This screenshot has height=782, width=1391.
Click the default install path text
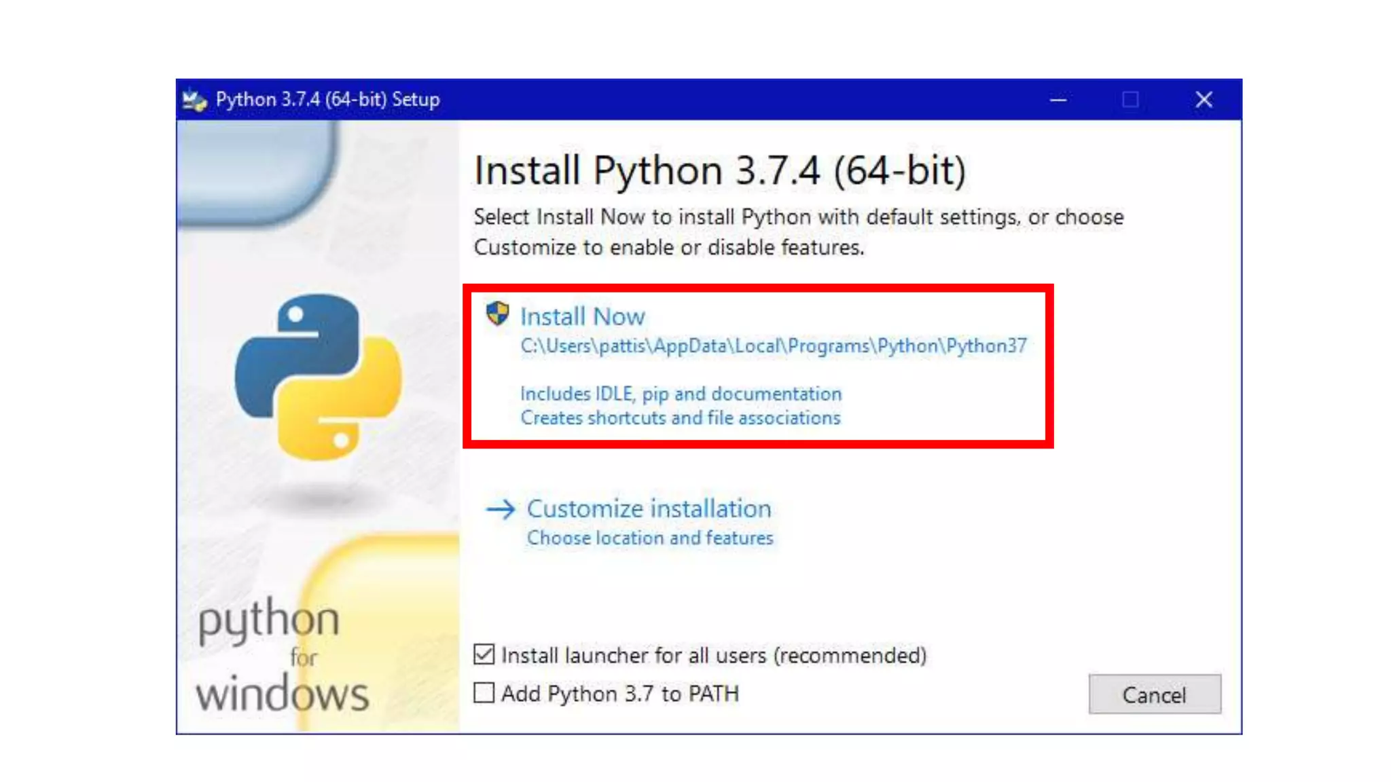click(x=773, y=346)
